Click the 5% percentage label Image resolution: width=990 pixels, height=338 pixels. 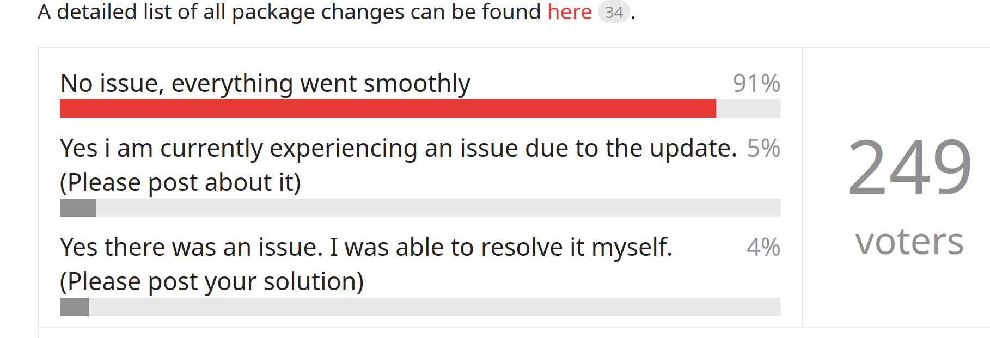point(764,147)
